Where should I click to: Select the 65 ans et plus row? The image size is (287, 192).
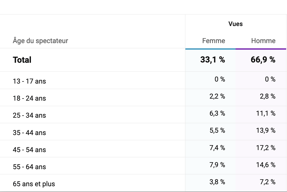143,183
